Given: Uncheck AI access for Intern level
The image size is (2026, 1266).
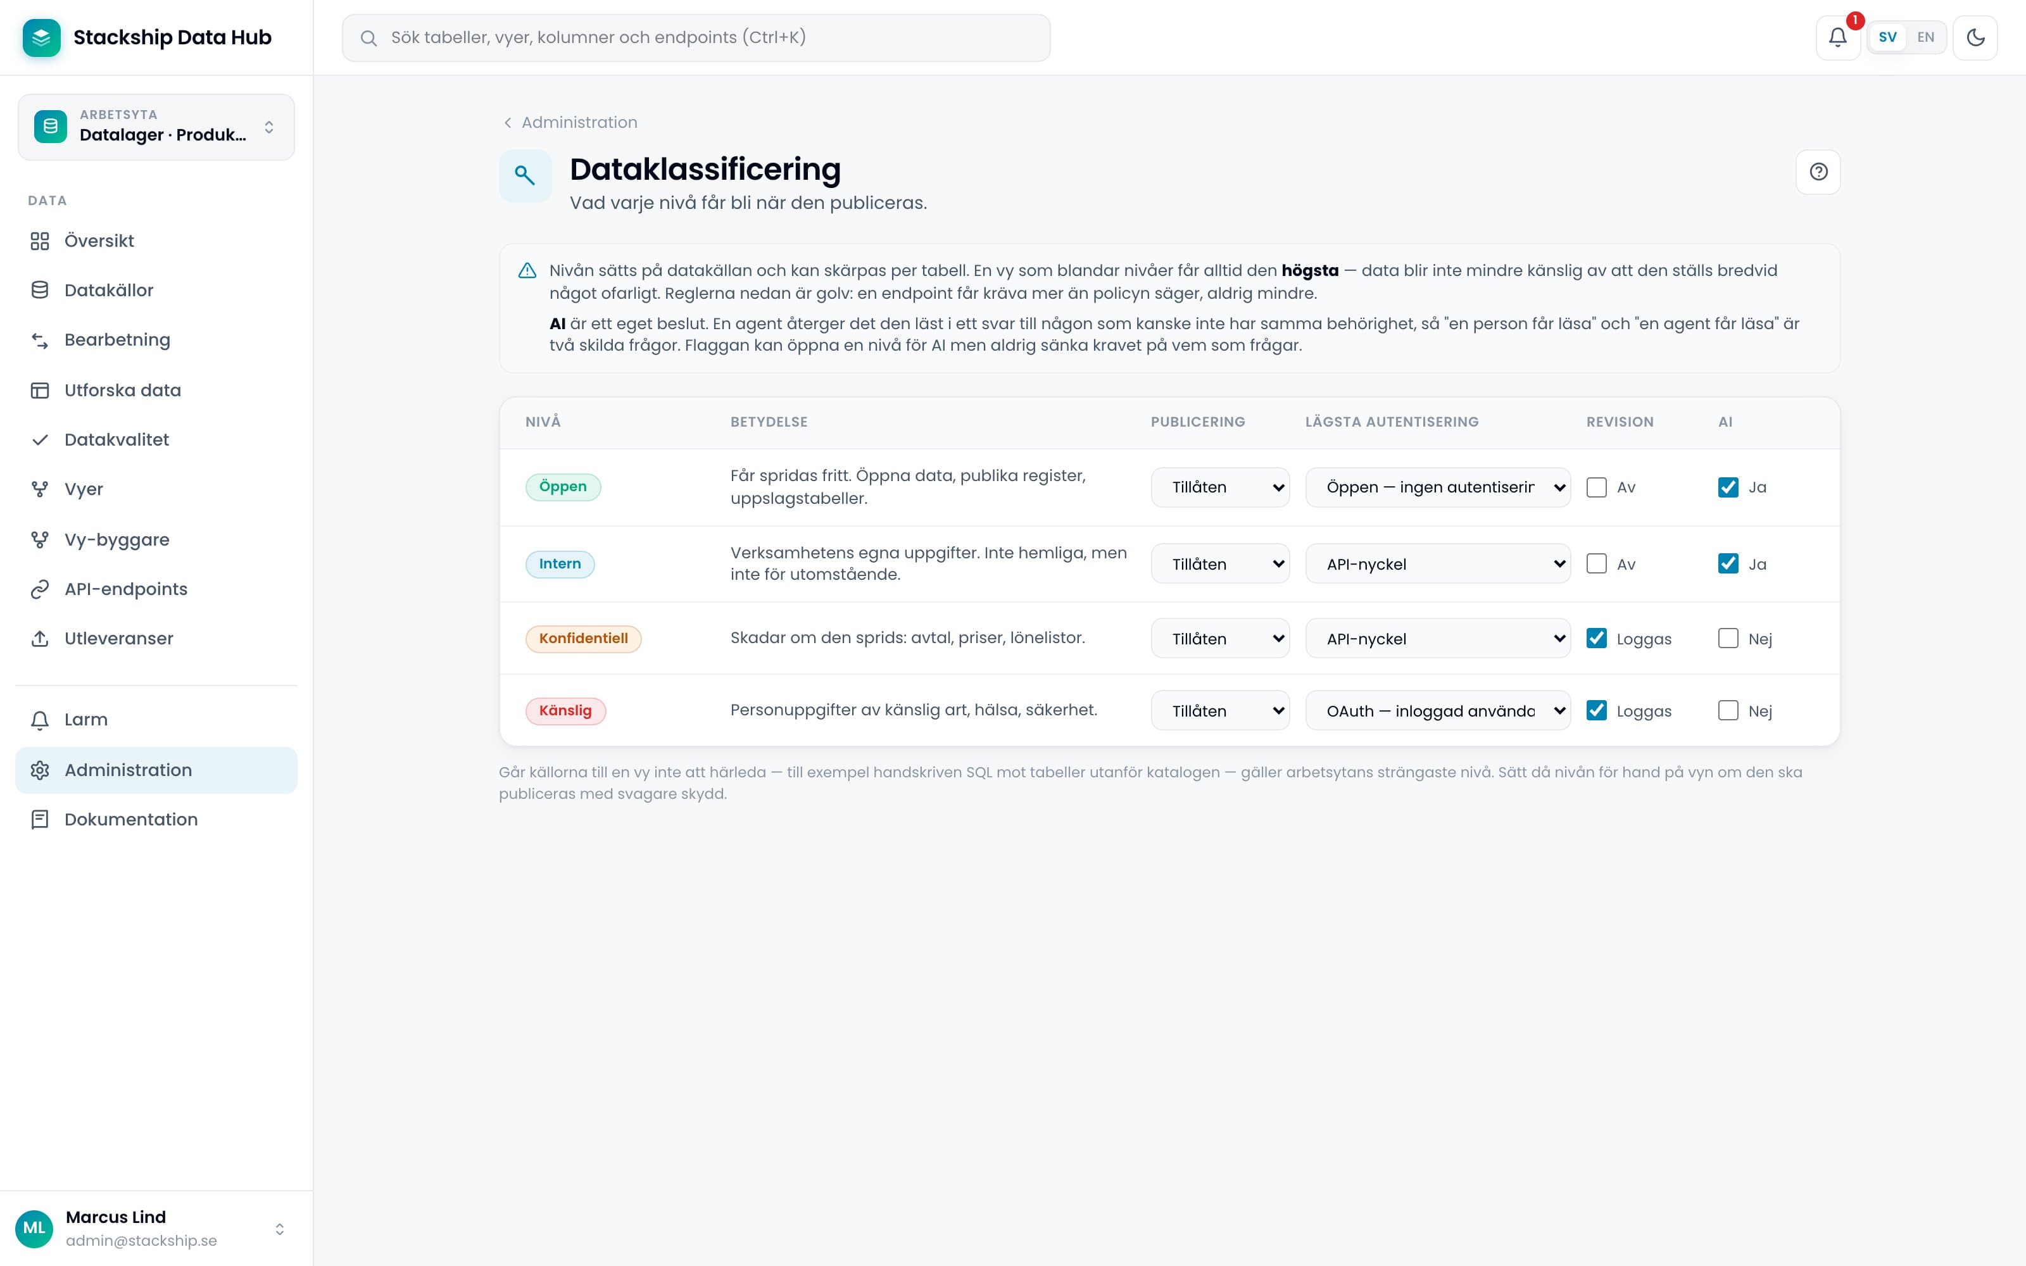Looking at the screenshot, I should coord(1728,563).
